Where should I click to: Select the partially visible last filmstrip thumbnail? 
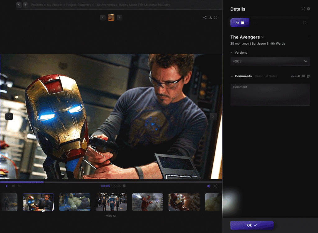214,202
